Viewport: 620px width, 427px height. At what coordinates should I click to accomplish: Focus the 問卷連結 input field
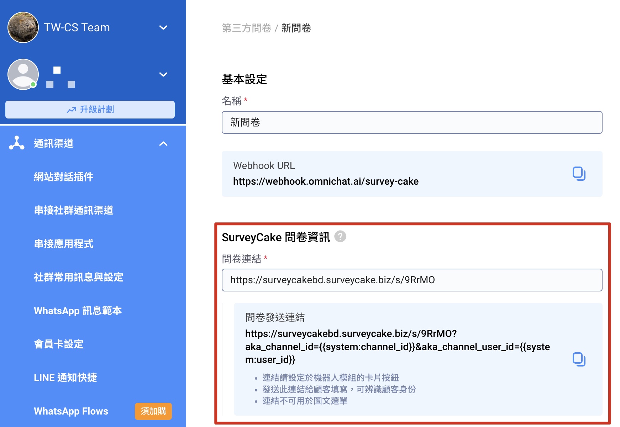click(412, 280)
